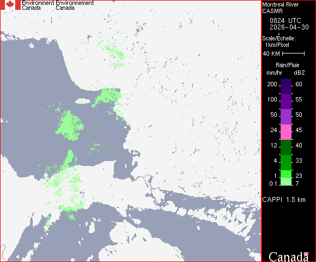The height and width of the screenshot is (262, 316).
Task: Select the 45 dBZ pink swatch
Action: click(x=286, y=132)
